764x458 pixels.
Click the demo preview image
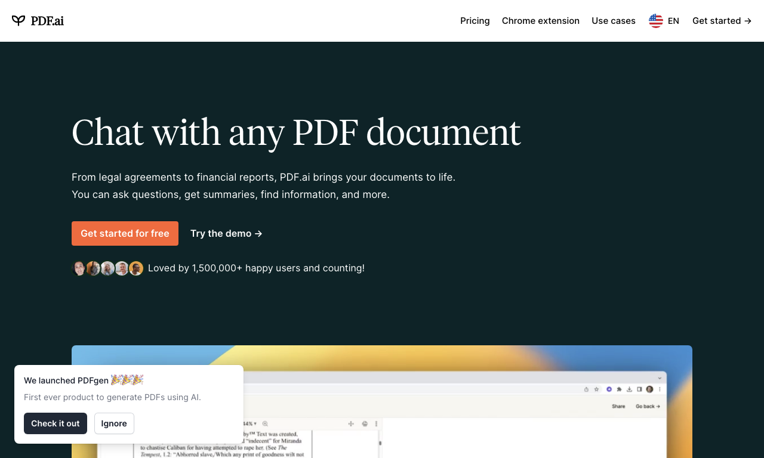pyautogui.click(x=382, y=401)
